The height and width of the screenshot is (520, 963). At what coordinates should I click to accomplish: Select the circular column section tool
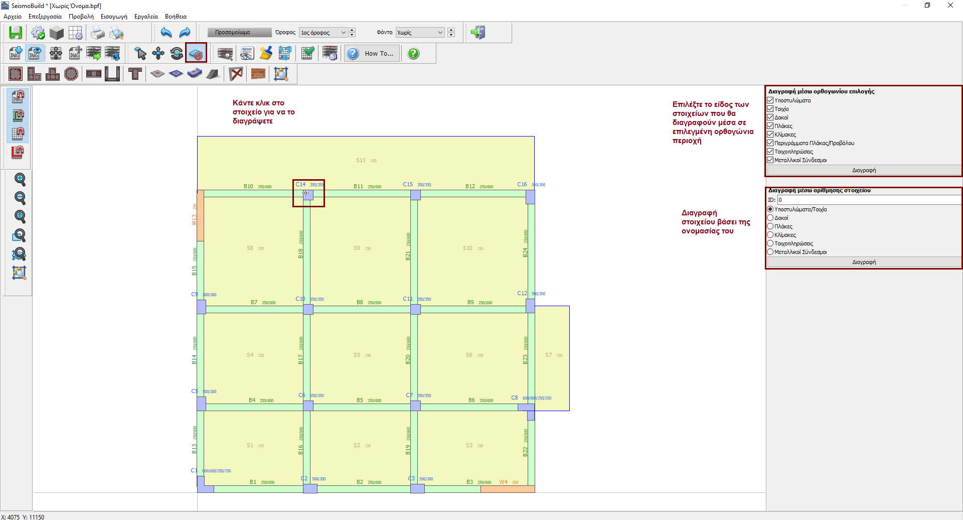(x=71, y=74)
